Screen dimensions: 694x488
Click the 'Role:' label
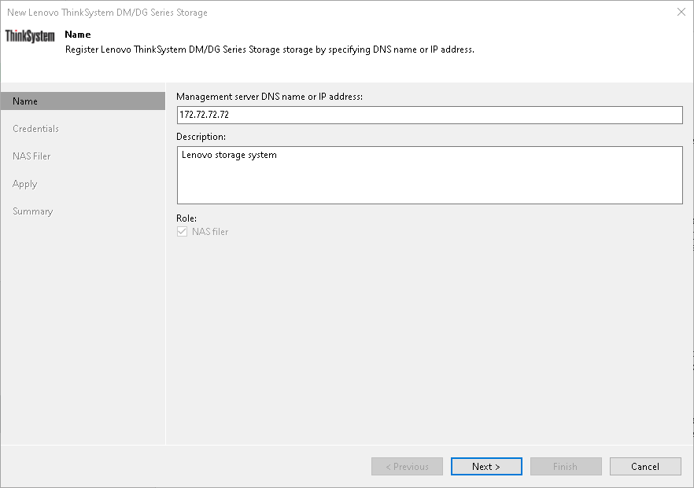click(186, 218)
